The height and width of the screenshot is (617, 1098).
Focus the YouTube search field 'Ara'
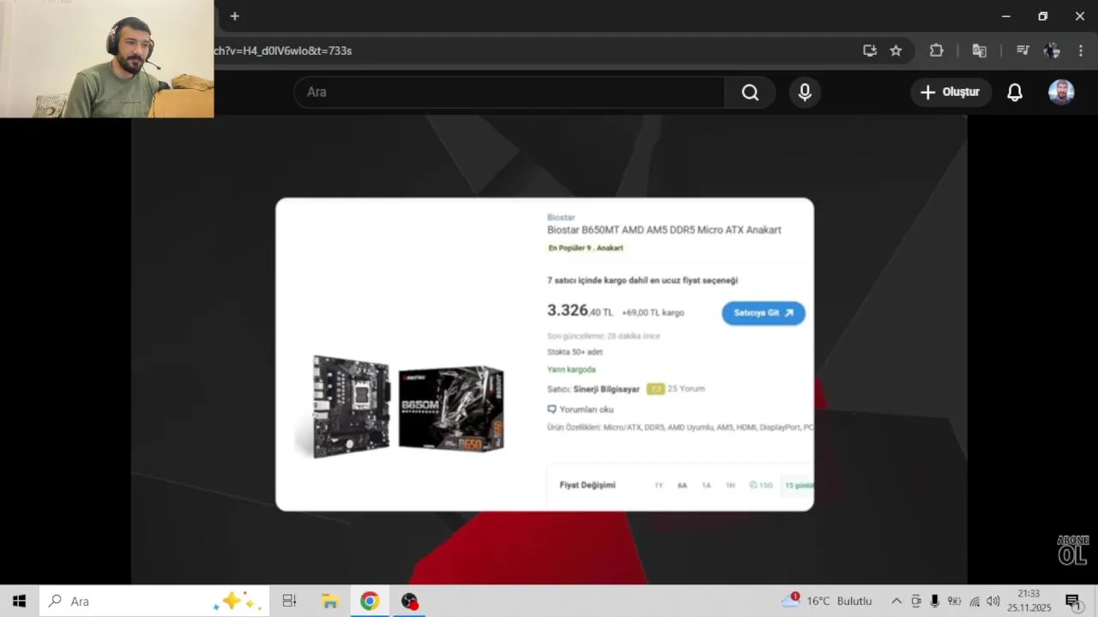click(x=510, y=93)
